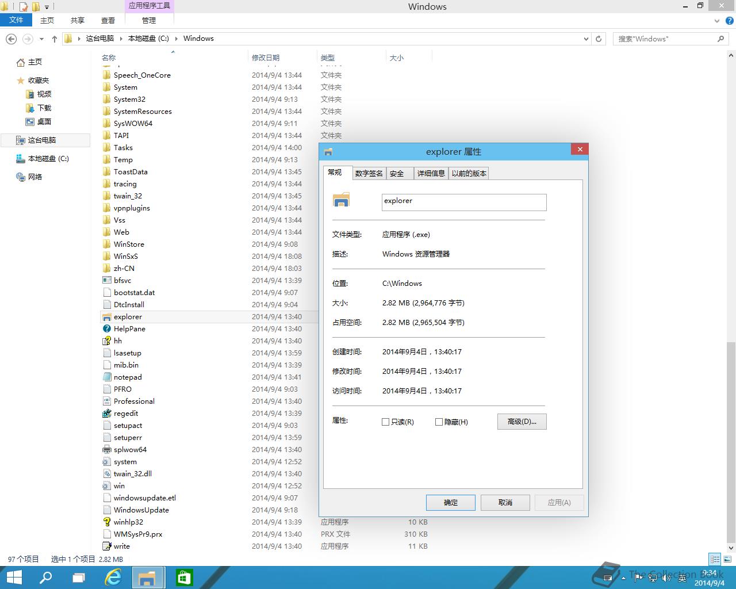Open the Windows Store taskbar icon
This screenshot has width=736, height=589.
click(184, 577)
